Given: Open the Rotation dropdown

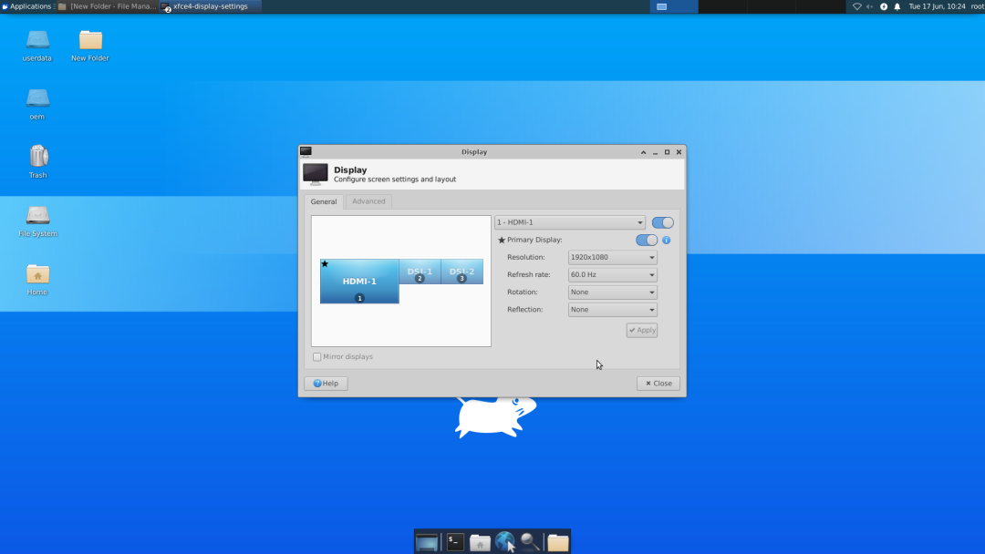Looking at the screenshot, I should tap(612, 292).
